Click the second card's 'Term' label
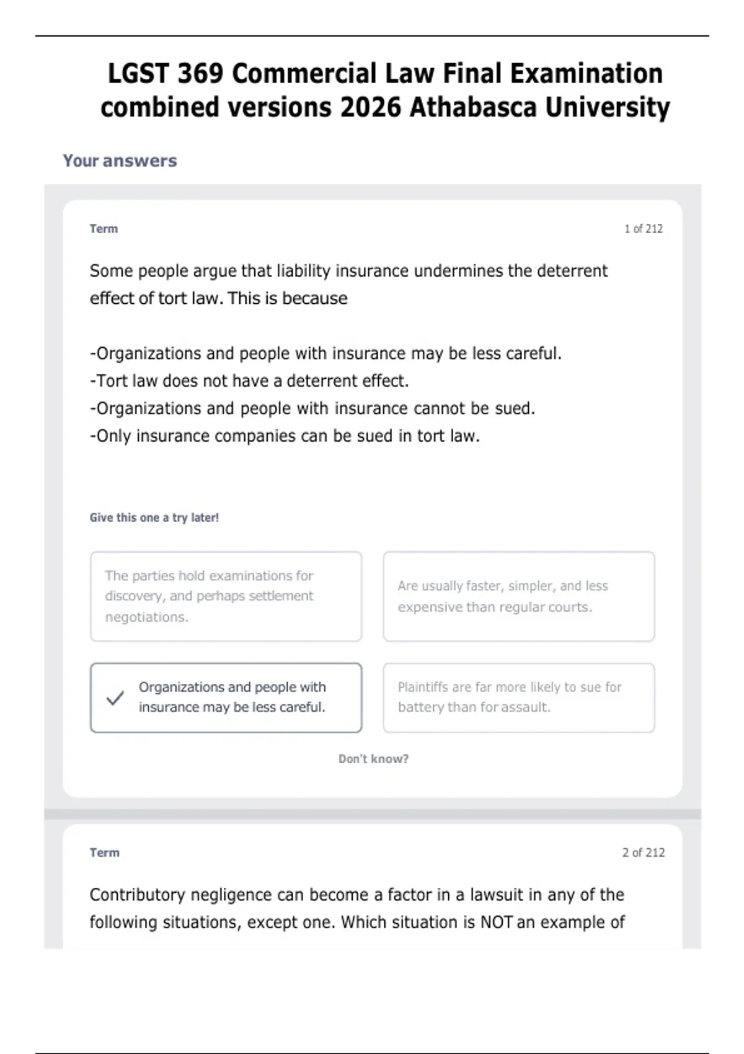This screenshot has height=1054, width=744. point(104,852)
